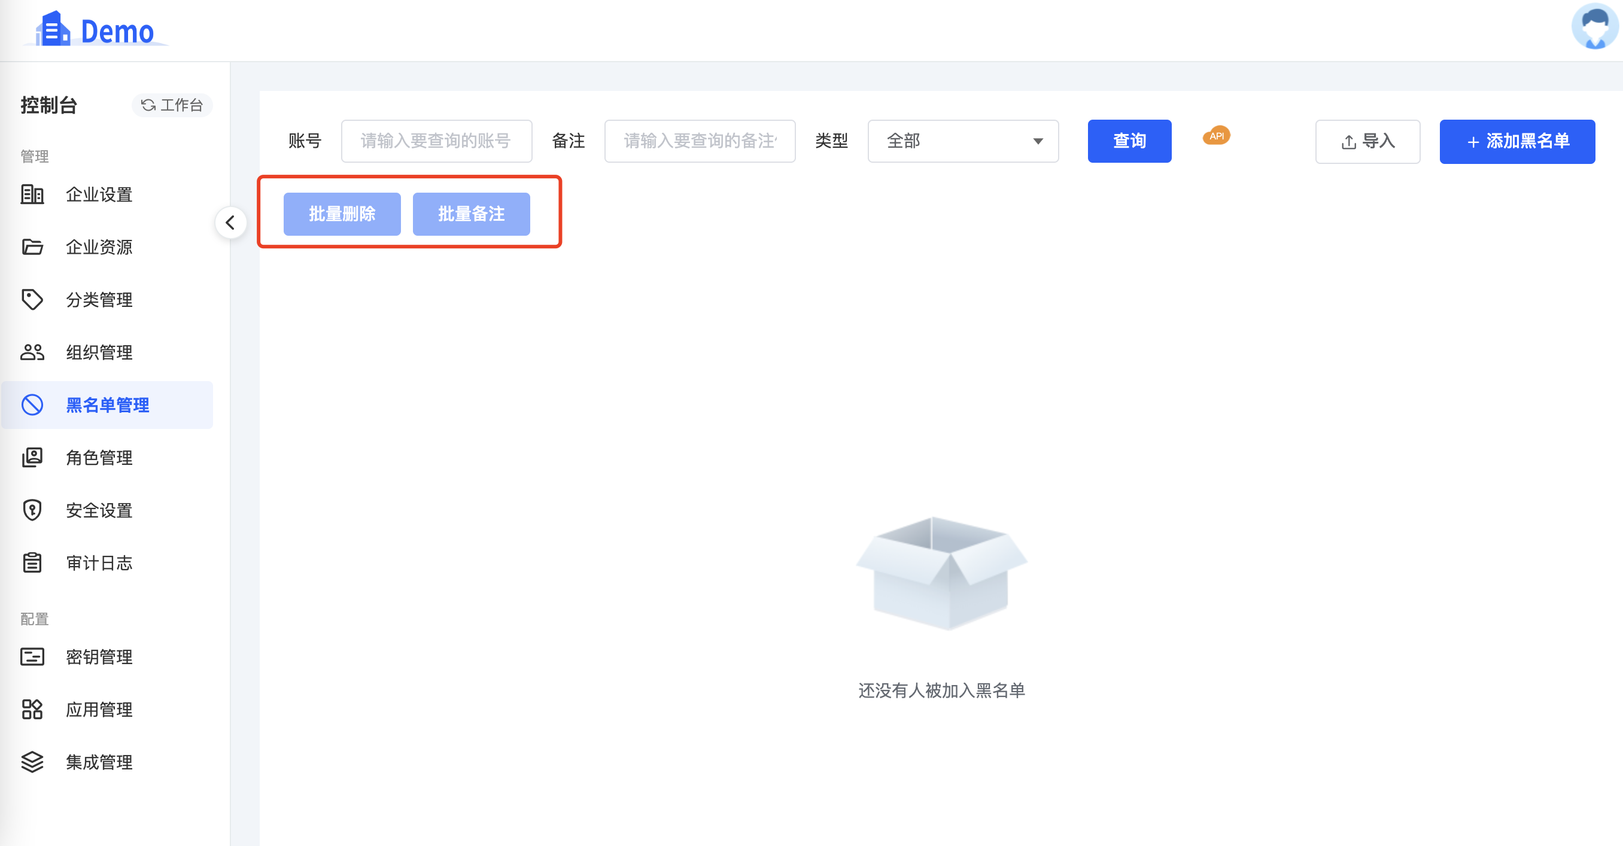Open 安全设置 from sidebar
1623x846 pixels.
coord(107,510)
